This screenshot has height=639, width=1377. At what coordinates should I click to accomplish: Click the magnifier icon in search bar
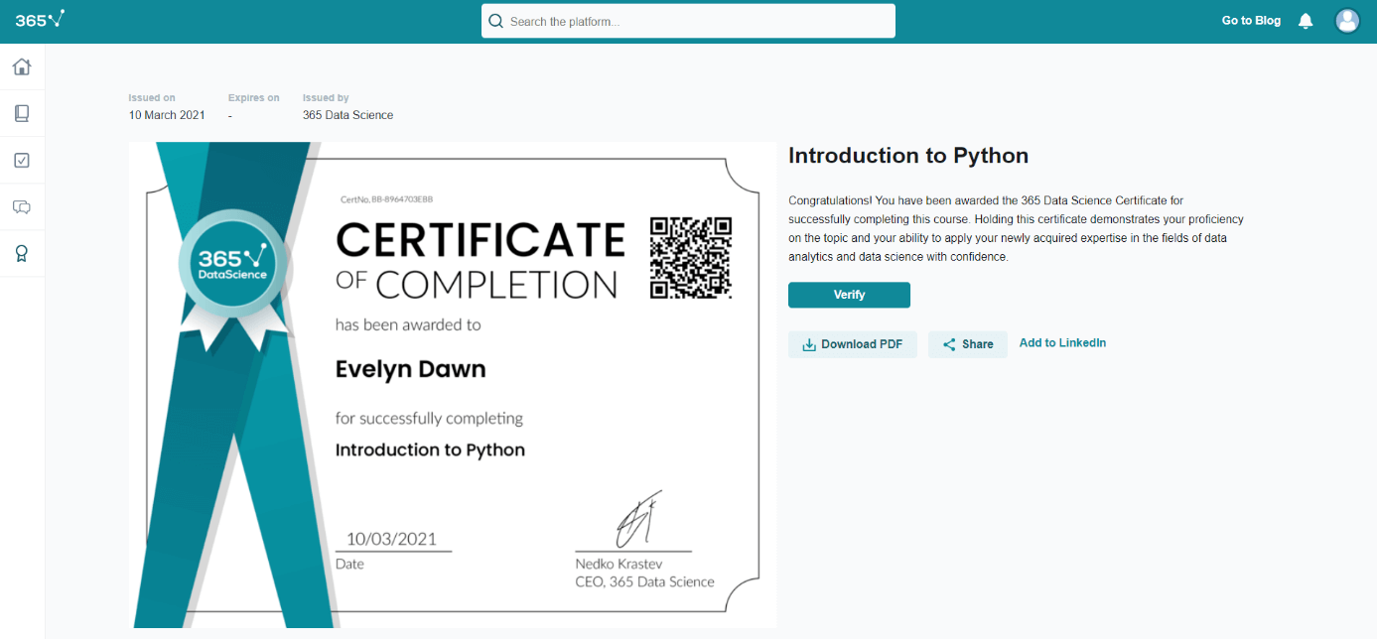pos(496,21)
